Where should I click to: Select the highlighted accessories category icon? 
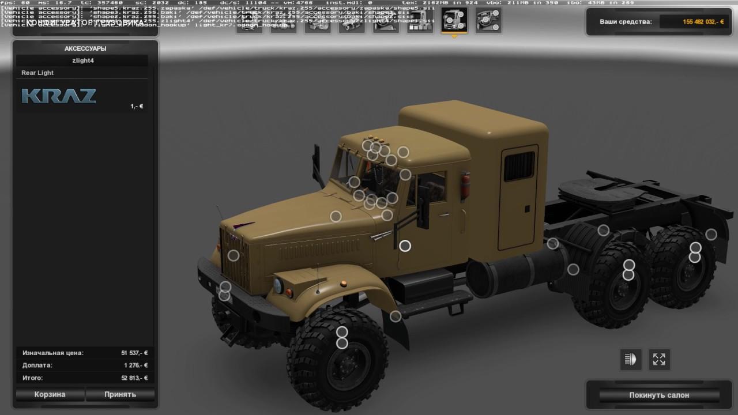[x=454, y=21]
